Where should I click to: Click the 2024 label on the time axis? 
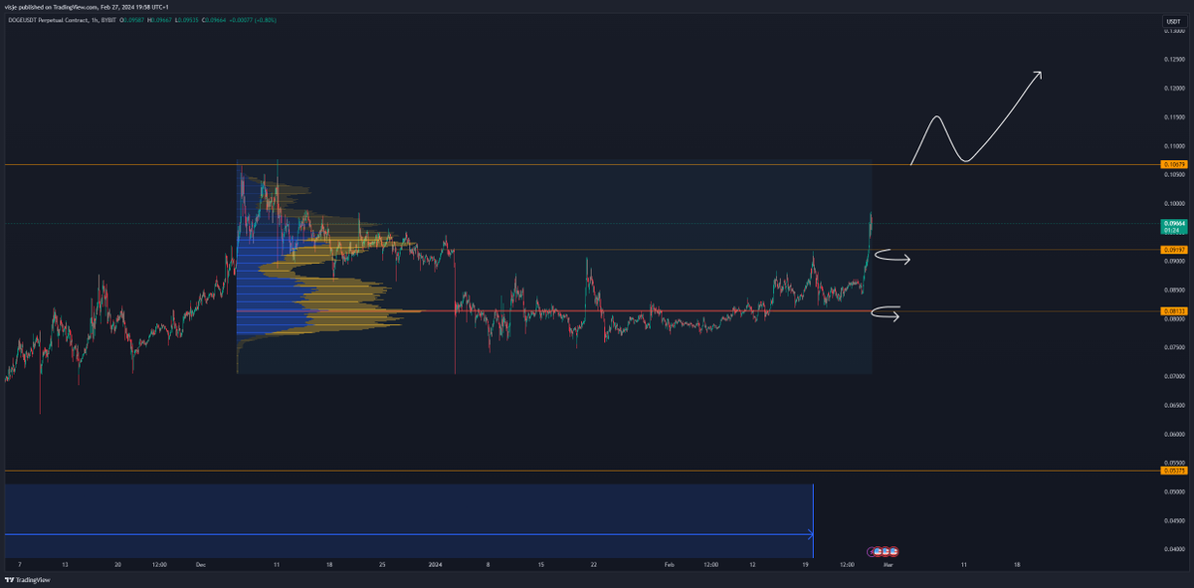click(435, 564)
